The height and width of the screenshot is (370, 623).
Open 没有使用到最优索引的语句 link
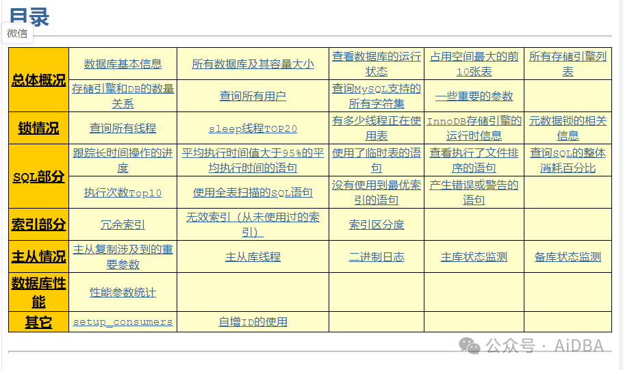[x=377, y=193]
